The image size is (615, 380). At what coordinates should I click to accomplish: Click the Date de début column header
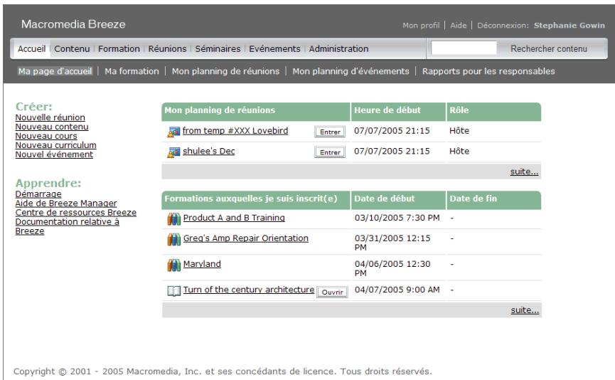coord(398,200)
